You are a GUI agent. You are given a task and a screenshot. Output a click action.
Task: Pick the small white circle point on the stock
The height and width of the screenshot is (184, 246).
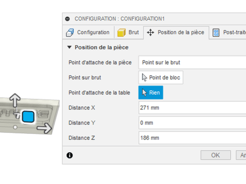click(15, 128)
